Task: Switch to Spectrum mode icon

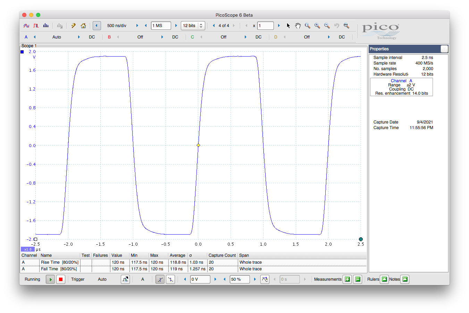Action: coord(46,26)
